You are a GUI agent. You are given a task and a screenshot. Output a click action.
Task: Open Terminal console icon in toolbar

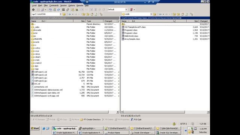click(x=63, y=10)
